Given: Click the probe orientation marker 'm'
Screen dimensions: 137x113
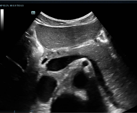Looking at the screenshot, I should point(33,13).
